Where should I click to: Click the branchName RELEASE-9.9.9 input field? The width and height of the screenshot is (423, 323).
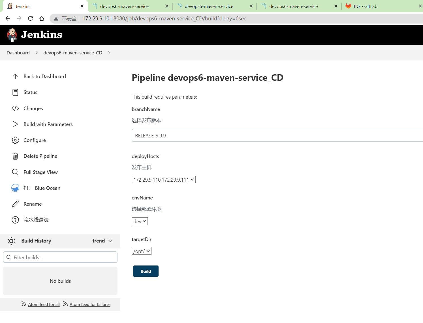277,135
